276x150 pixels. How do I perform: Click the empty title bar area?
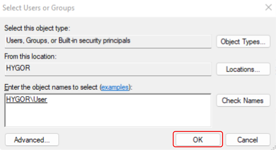click(x=166, y=8)
